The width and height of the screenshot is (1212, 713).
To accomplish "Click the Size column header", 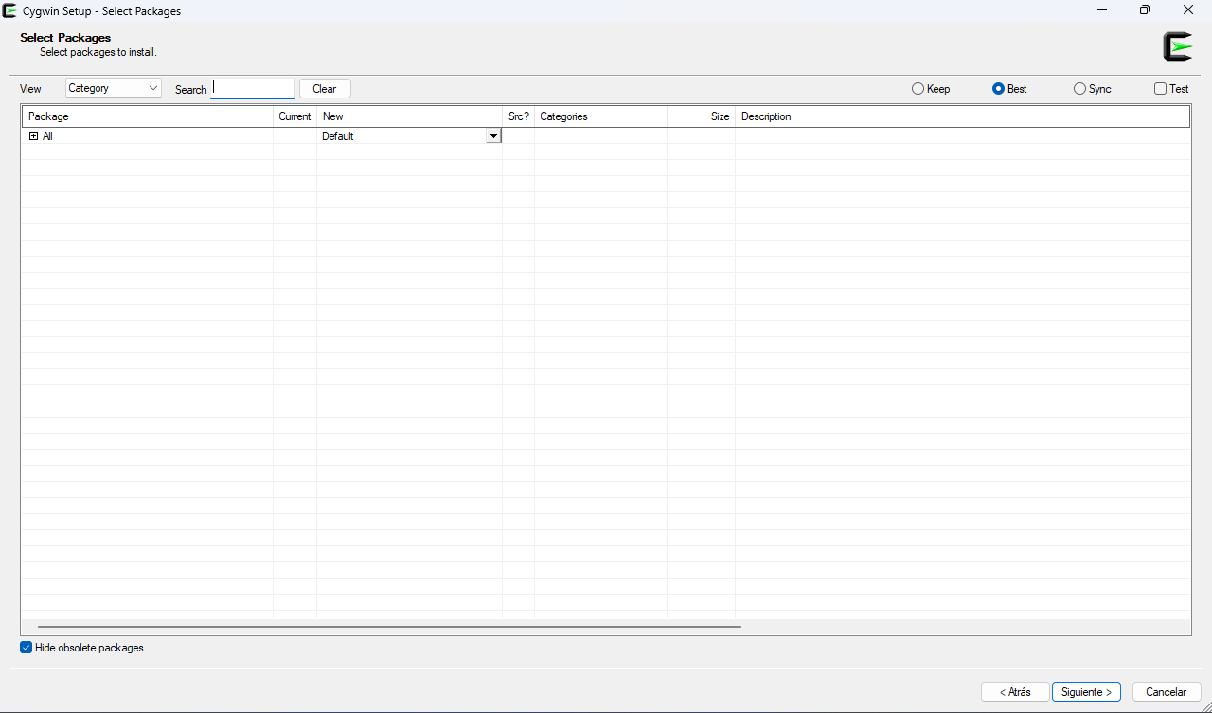I will click(701, 116).
